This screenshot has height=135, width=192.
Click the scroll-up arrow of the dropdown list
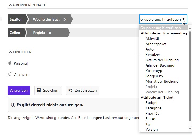pyautogui.click(x=190, y=29)
